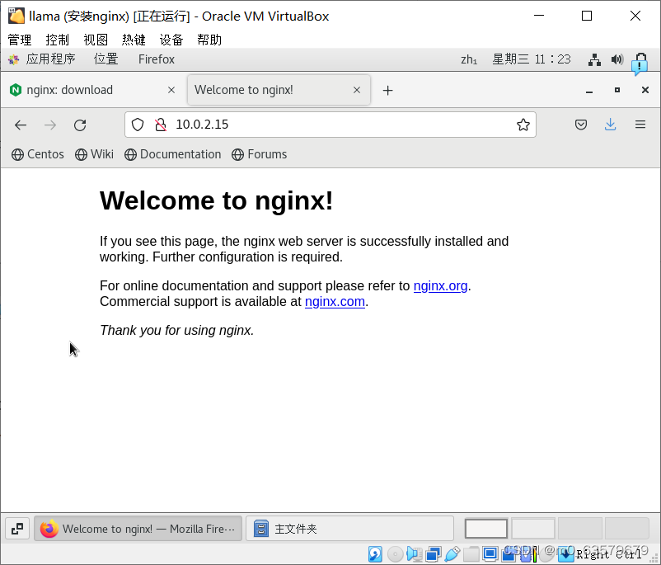
Task: Open the Firefox hamburger application menu
Action: (640, 125)
